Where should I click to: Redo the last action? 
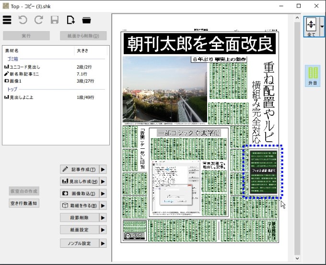click(x=39, y=20)
